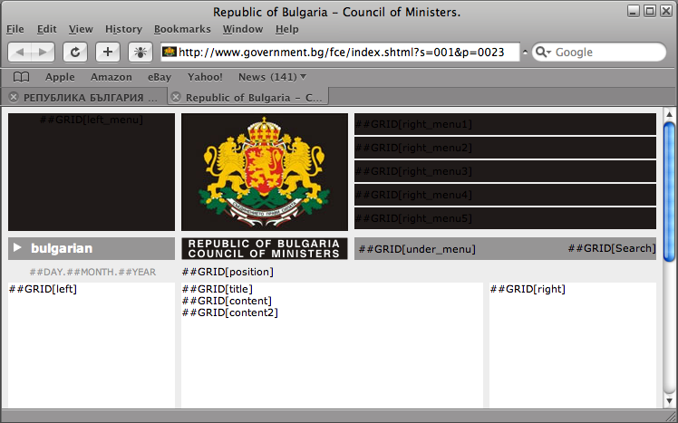Click the bug report spider icon

click(x=140, y=53)
